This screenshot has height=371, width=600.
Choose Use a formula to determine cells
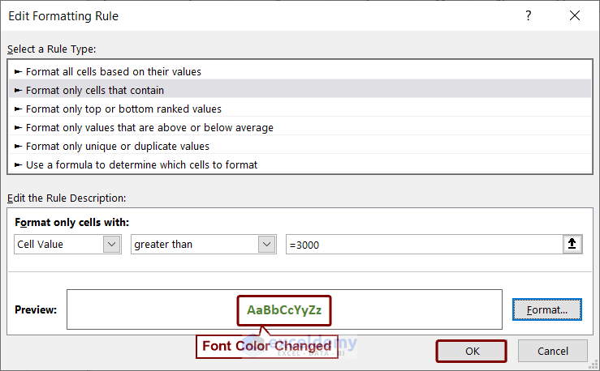tap(141, 164)
